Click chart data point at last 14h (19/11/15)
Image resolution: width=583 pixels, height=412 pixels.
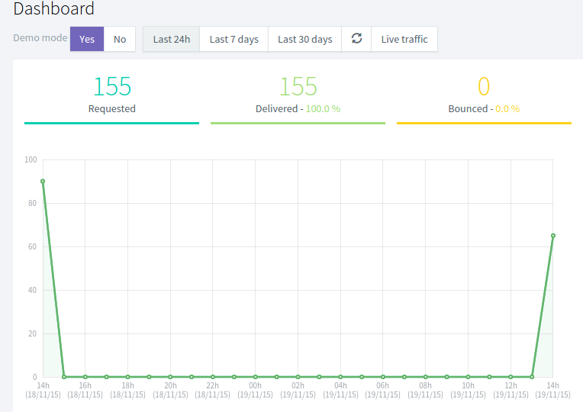[553, 236]
